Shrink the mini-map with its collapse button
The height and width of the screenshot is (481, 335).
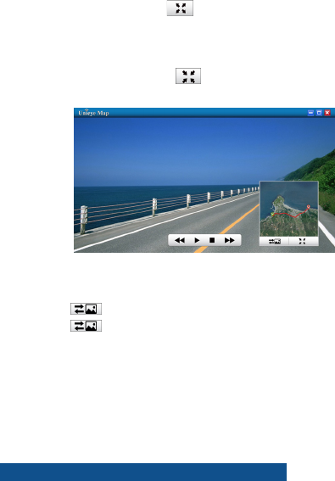pyautogui.click(x=303, y=242)
